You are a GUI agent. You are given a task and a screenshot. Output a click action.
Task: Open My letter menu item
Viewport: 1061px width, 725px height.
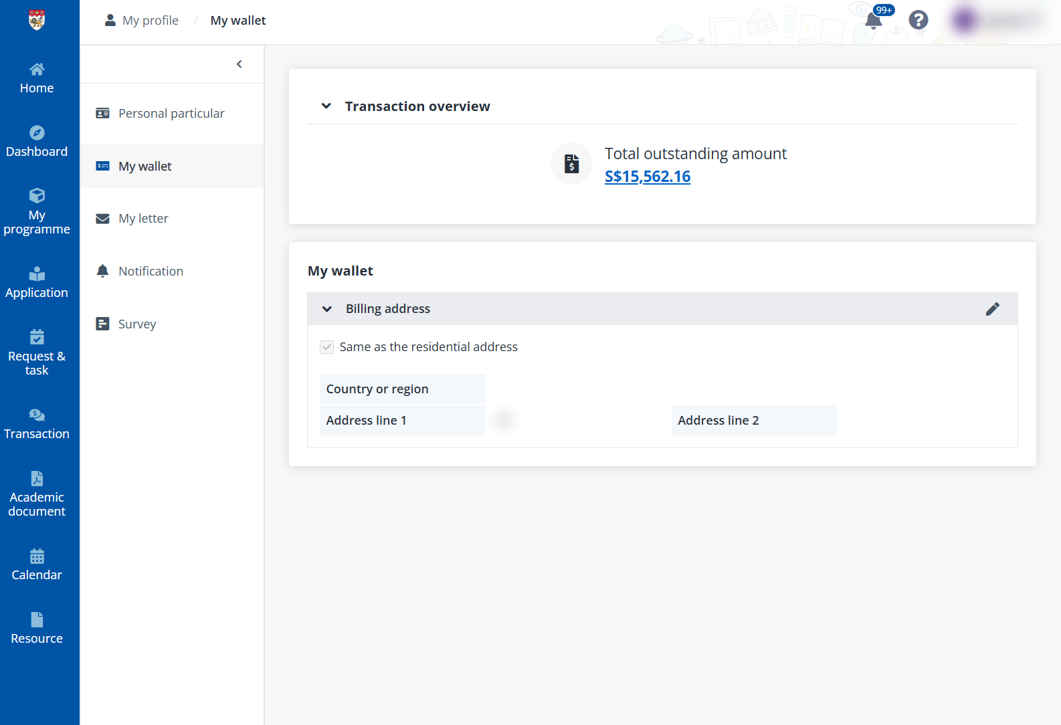click(x=143, y=219)
